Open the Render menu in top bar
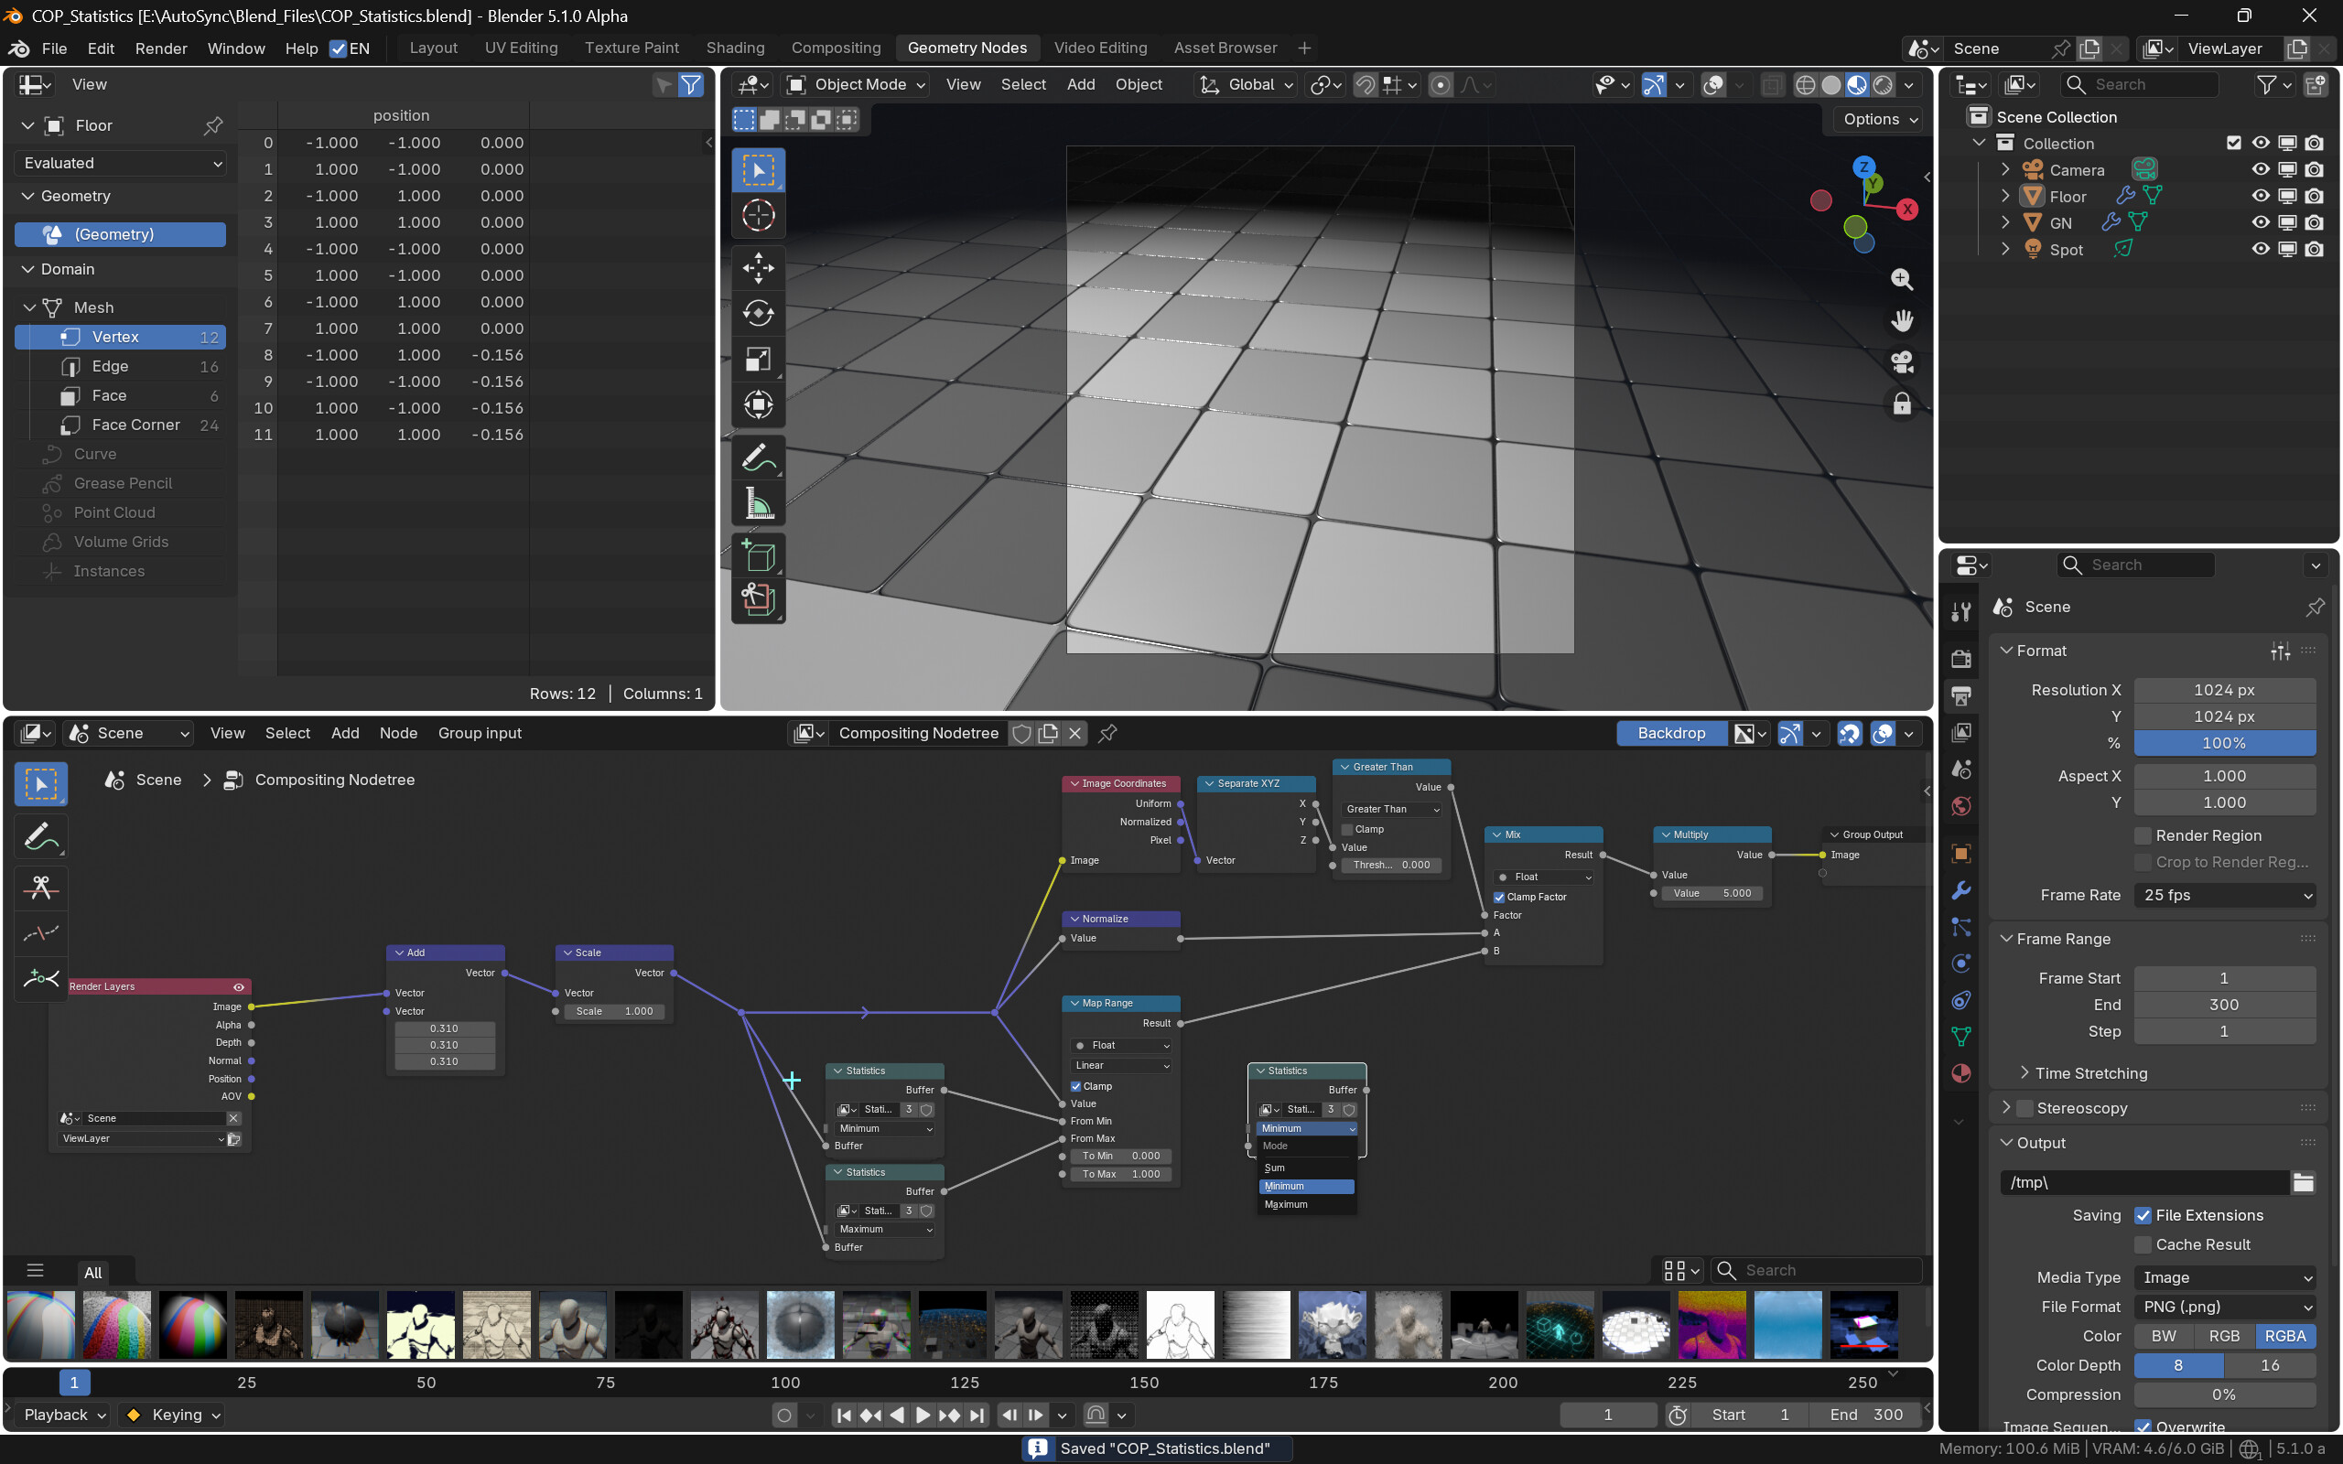This screenshot has height=1464, width=2343. tap(161, 48)
